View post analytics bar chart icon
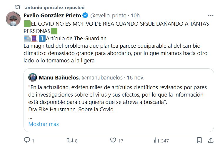This screenshot has width=220, height=146. [157, 140]
